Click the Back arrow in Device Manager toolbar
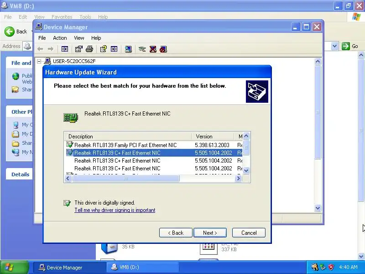This screenshot has width=365, height=274. pyautogui.click(x=40, y=49)
